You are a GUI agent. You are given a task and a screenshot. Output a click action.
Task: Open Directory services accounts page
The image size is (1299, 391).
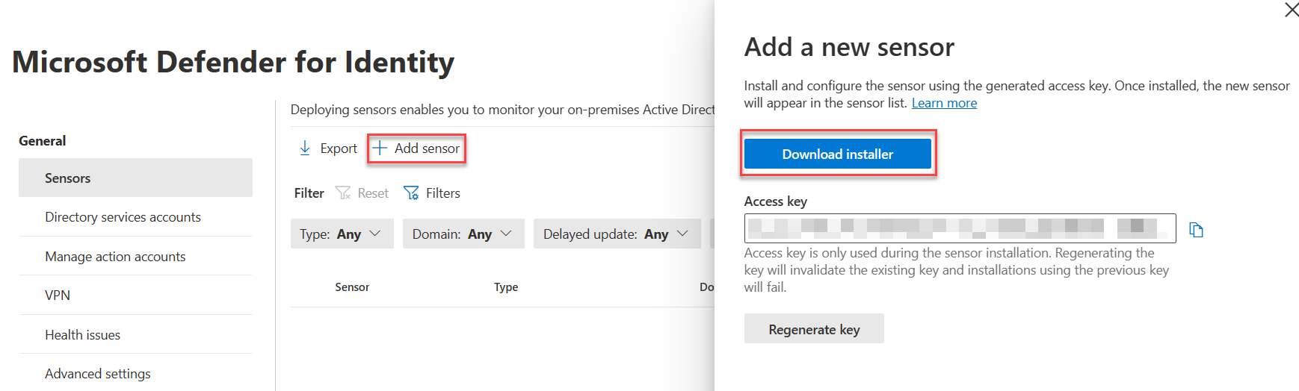coord(123,217)
